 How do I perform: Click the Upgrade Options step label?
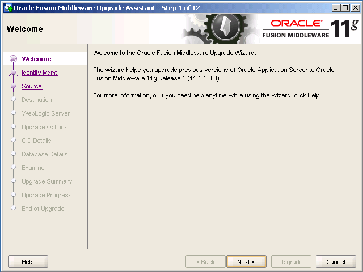coord(44,127)
